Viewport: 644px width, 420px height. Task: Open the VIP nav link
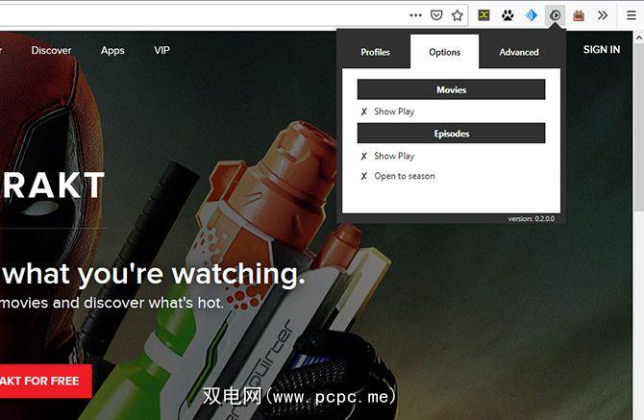coord(161,50)
